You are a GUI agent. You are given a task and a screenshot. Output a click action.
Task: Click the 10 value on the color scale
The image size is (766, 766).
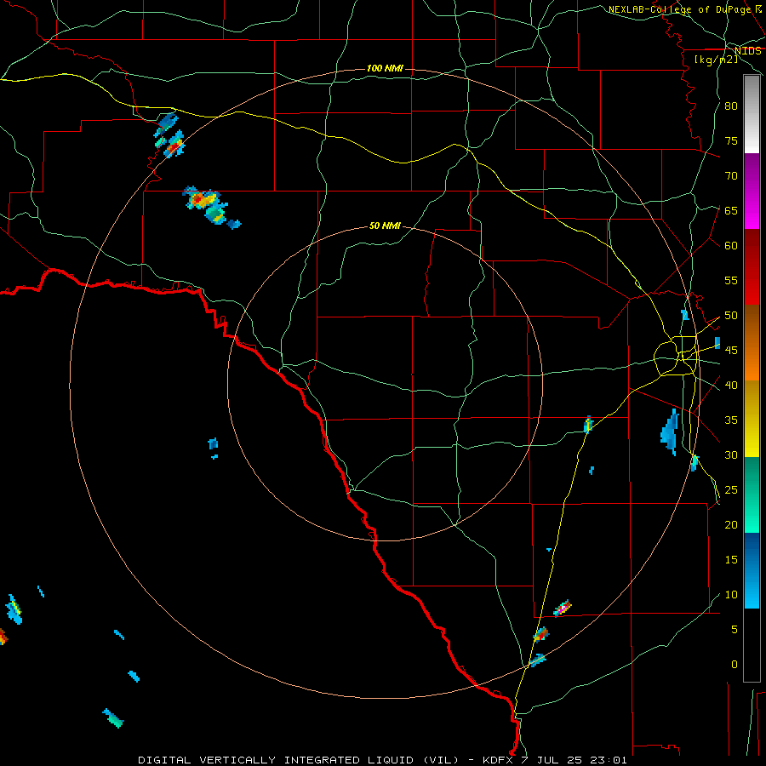tap(731, 595)
